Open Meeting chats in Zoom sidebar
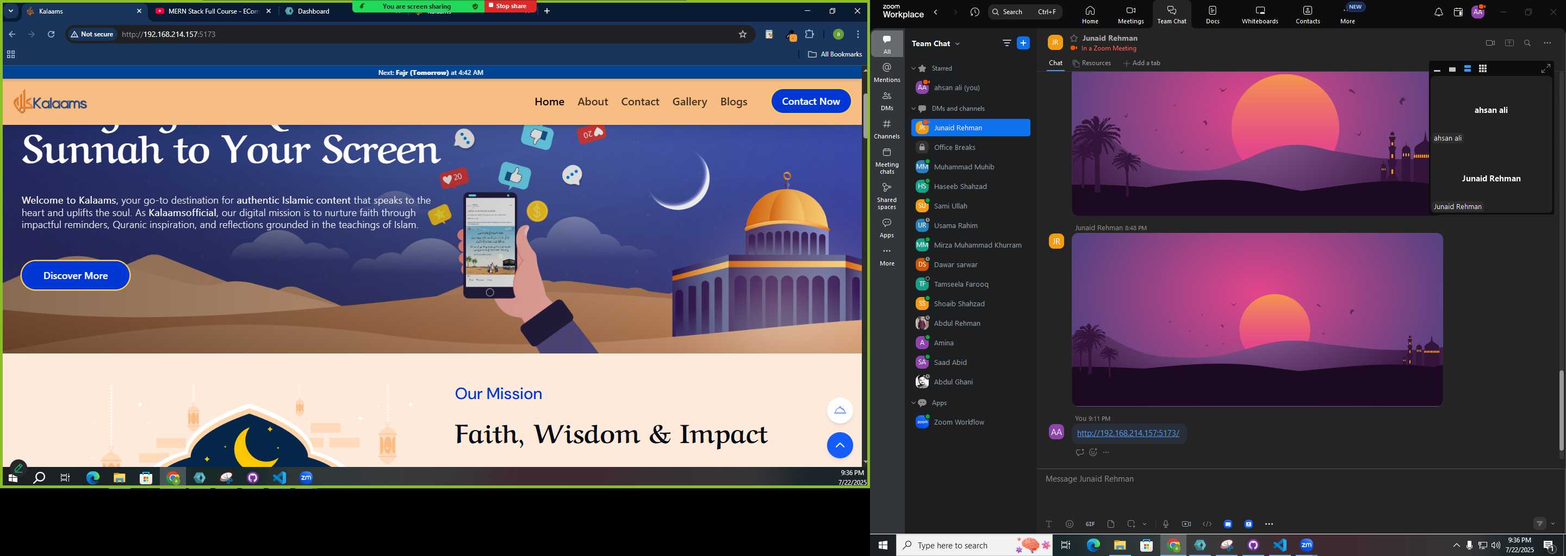The image size is (1566, 556). [887, 161]
